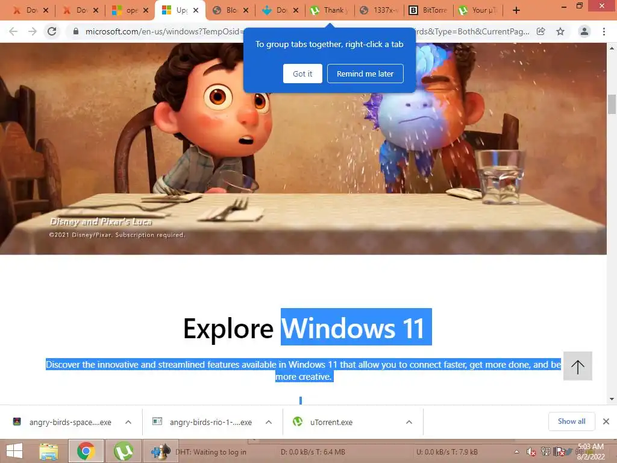The image size is (617, 463).
Task: Click scrollbar up arrow
Action: [612, 48]
